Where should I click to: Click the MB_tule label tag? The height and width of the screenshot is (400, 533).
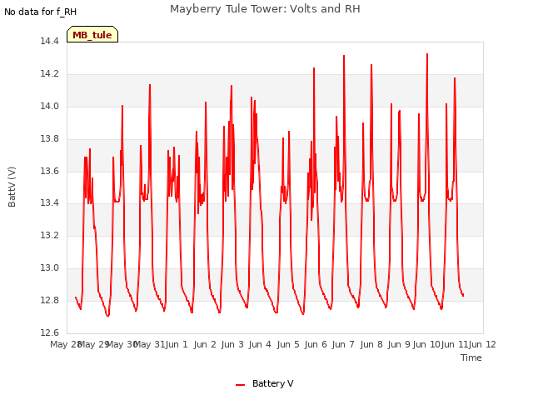pyautogui.click(x=92, y=34)
